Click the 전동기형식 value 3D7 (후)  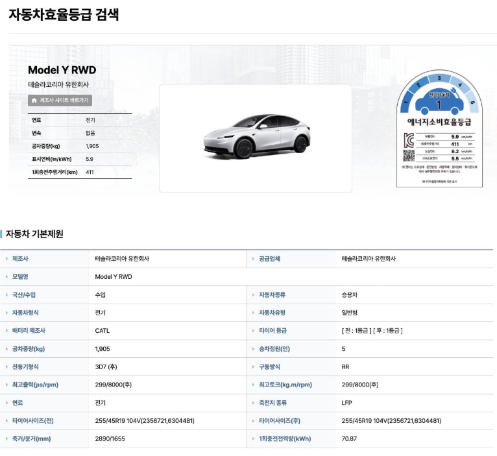pyautogui.click(x=106, y=367)
